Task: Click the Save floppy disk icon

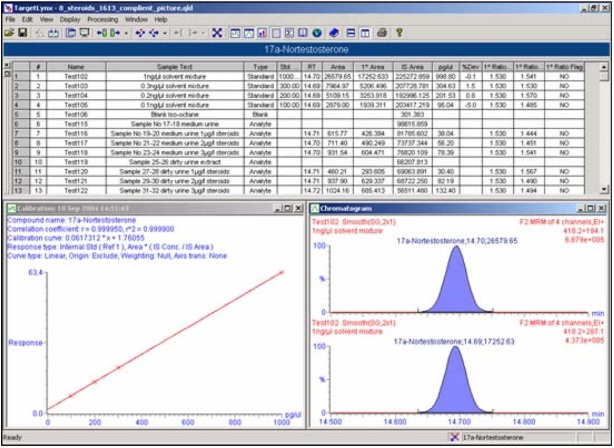Action: 22,33
